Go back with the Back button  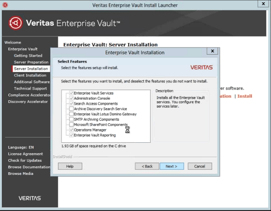click(147, 166)
